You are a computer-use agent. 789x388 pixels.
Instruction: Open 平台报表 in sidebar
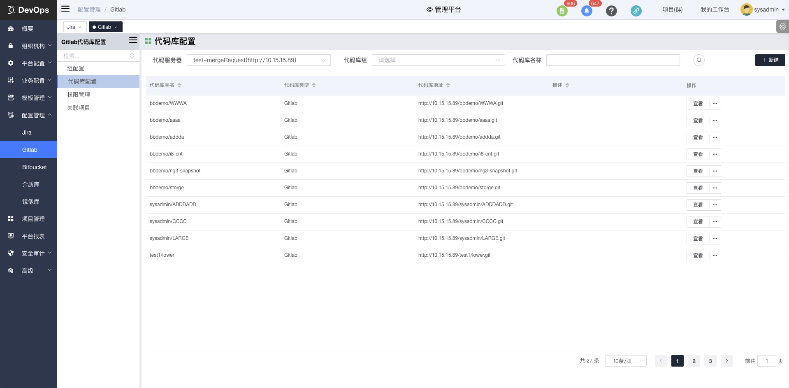point(28,236)
